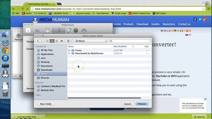This screenshot has width=212, height=119.
Task: Show All downloads in Chrome
Action: click(199, 117)
